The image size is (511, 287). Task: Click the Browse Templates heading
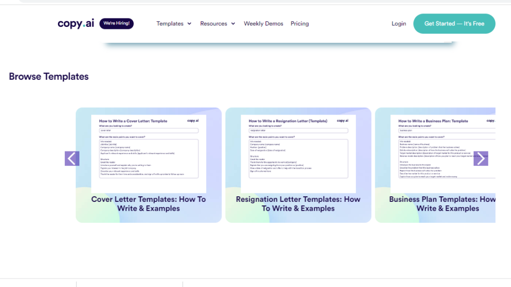tap(48, 76)
